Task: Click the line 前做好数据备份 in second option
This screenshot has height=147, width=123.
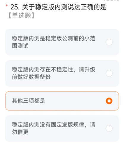Action: pyautogui.click(x=31, y=77)
